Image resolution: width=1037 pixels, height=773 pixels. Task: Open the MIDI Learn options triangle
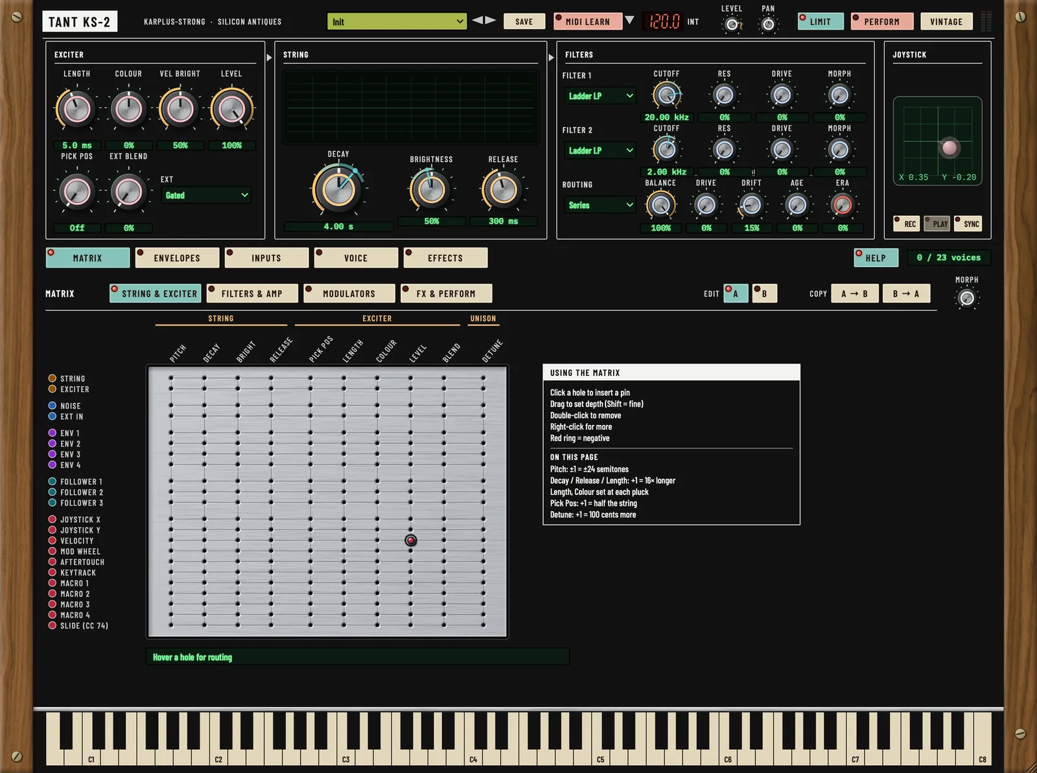point(629,21)
